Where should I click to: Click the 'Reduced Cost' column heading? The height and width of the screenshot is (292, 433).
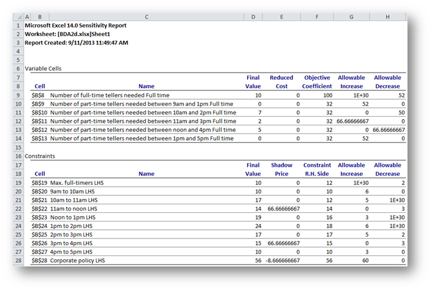[x=281, y=82]
